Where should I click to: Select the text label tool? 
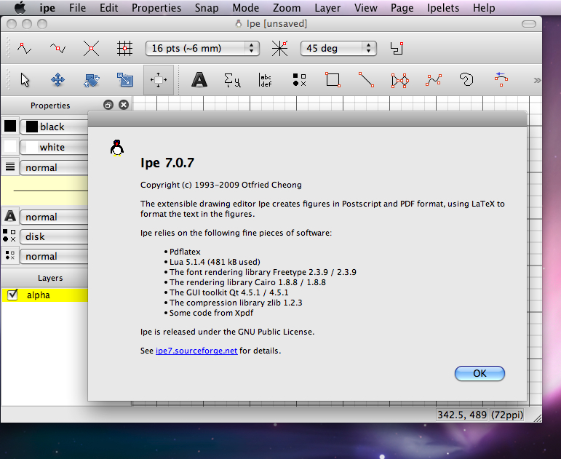(199, 80)
